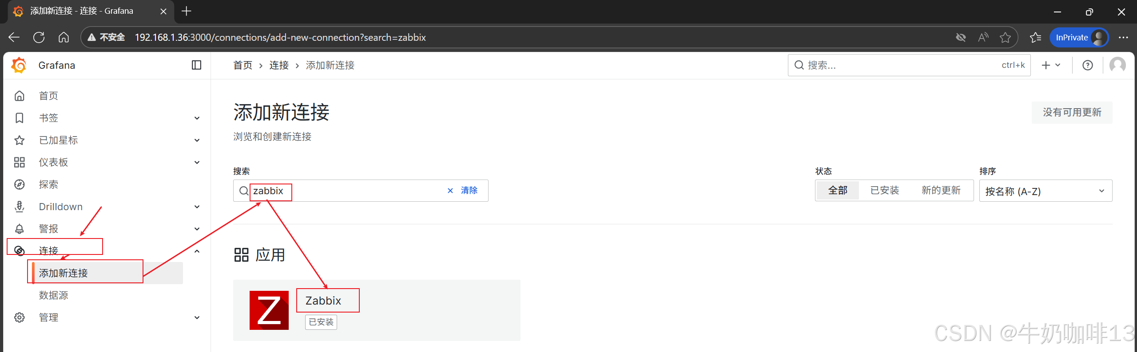The height and width of the screenshot is (352, 1137).
Task: Click the Grafana logo icon
Action: pos(19,65)
